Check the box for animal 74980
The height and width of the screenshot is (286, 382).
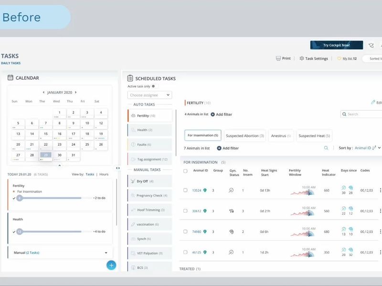[x=185, y=232]
